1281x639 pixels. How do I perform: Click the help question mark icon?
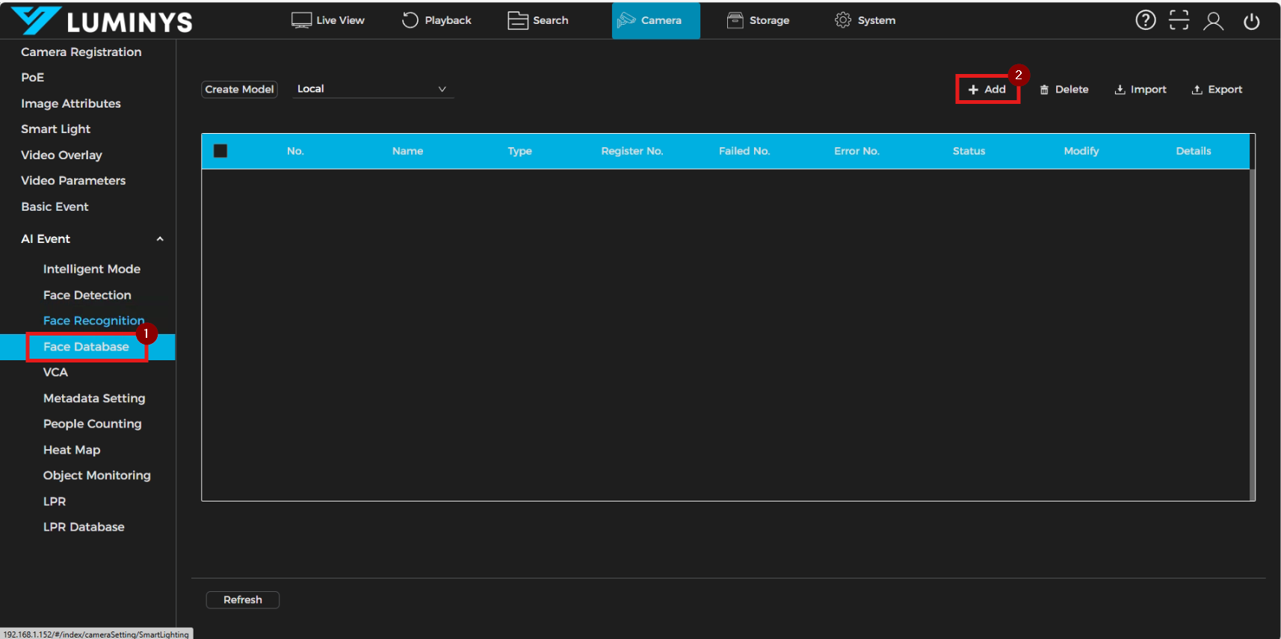click(x=1145, y=20)
